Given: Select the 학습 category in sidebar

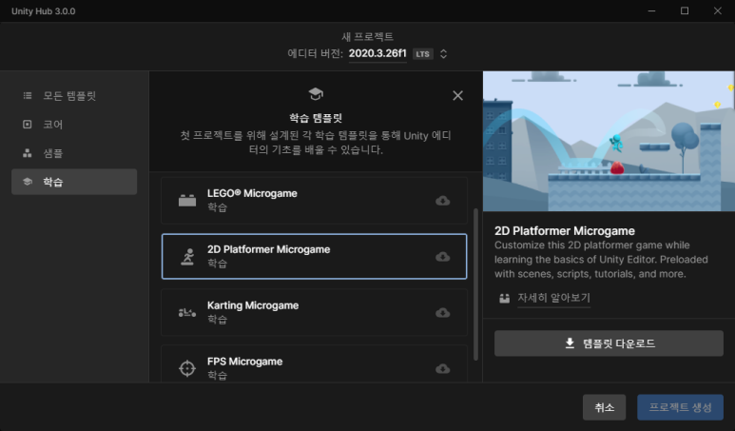Looking at the screenshot, I should pos(74,182).
